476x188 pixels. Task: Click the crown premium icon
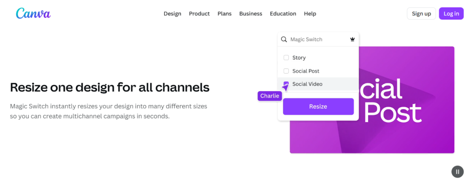(352, 39)
